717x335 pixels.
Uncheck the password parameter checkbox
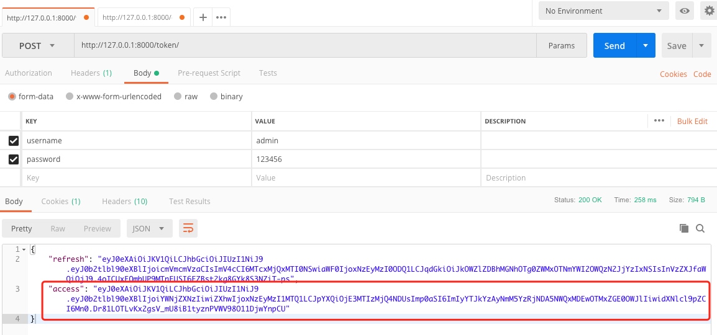pos(14,159)
